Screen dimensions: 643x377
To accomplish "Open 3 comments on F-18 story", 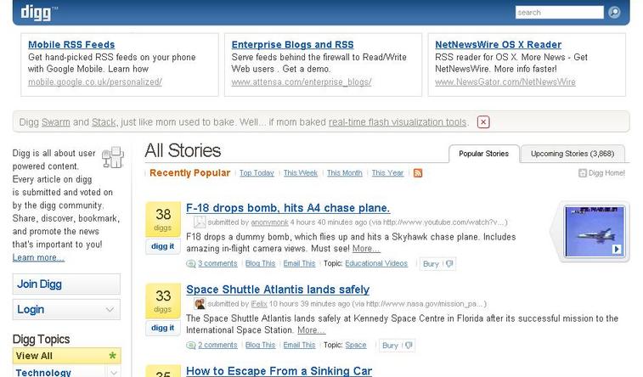I will tap(217, 263).
